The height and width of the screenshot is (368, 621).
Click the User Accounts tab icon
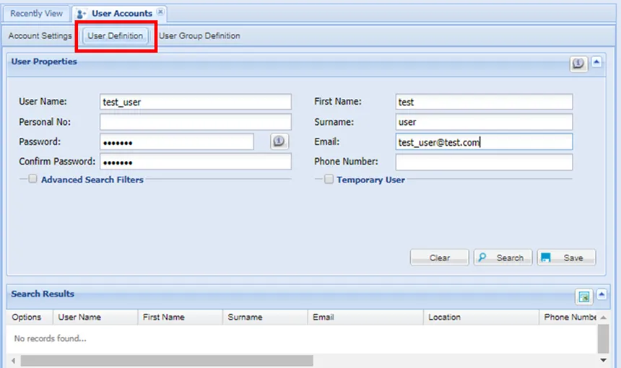[x=81, y=14]
